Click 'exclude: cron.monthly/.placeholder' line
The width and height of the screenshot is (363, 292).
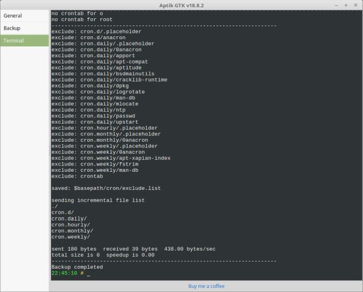(106, 134)
